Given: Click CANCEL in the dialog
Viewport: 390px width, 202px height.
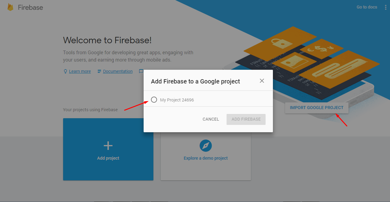Looking at the screenshot, I should coord(211,119).
